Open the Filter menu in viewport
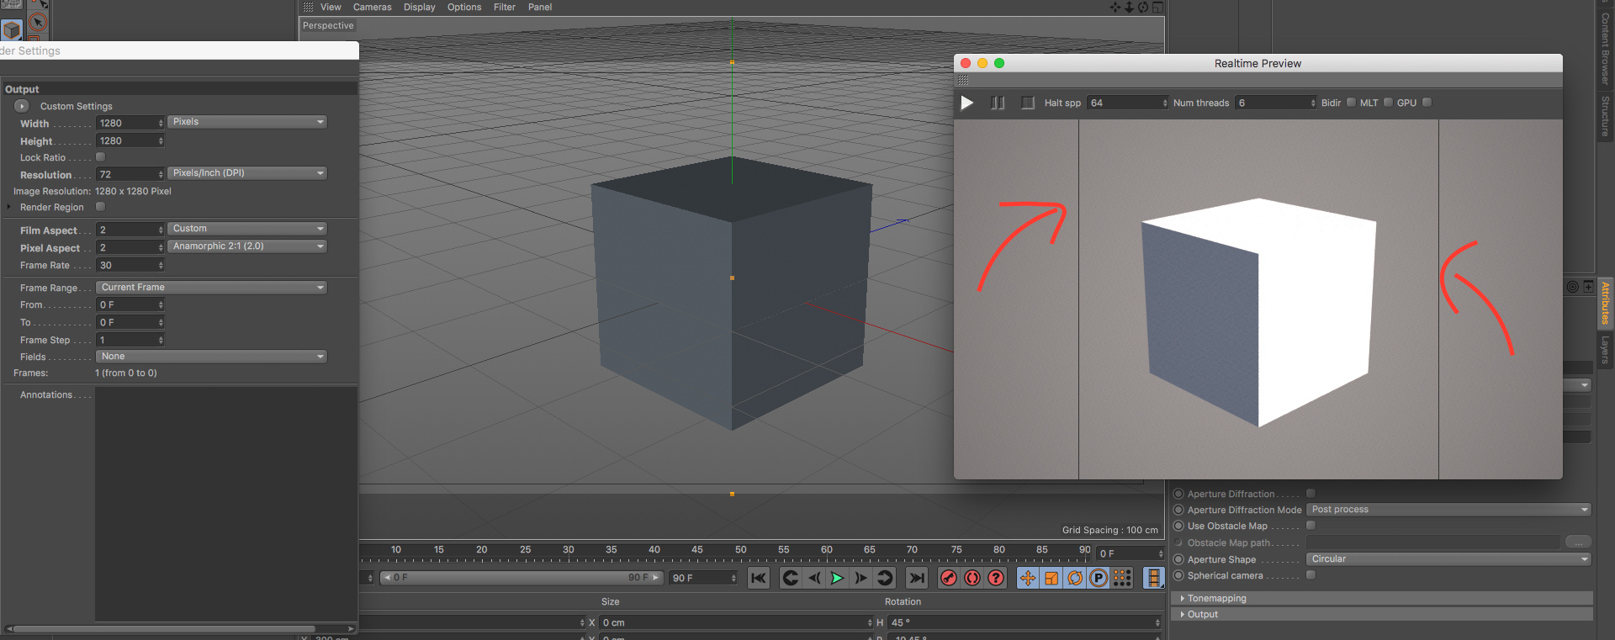This screenshot has height=640, width=1615. tap(504, 7)
